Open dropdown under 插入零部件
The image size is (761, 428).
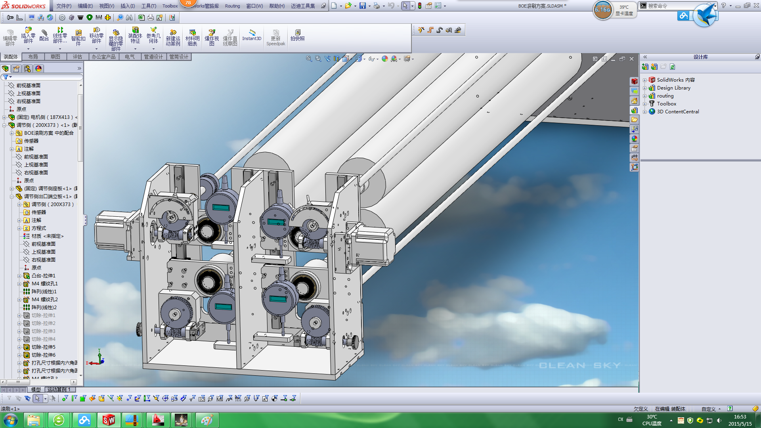[28, 49]
